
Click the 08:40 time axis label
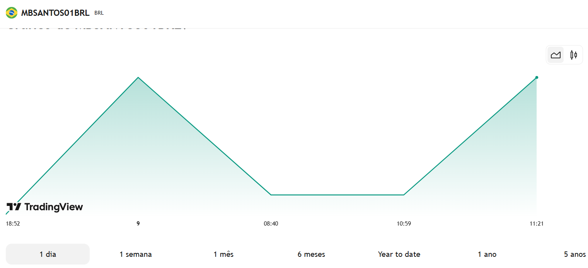point(271,224)
